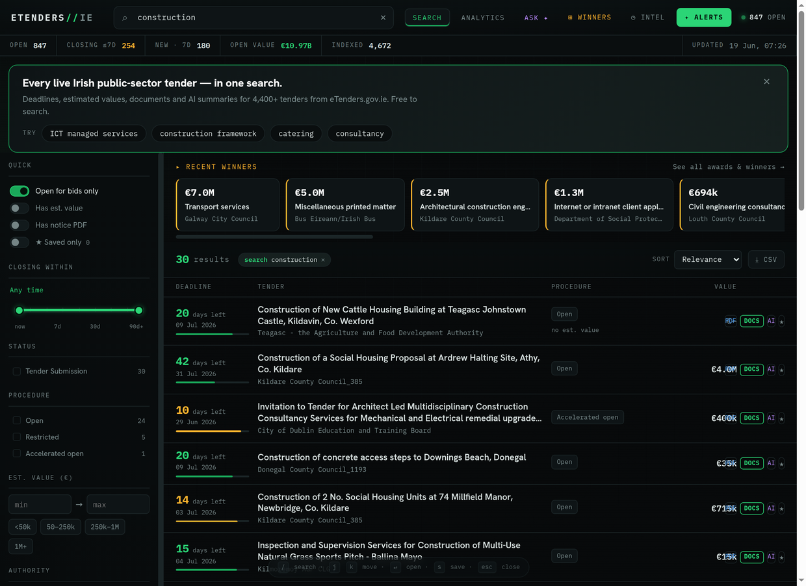
Task: Open DOCS for 74 Millfield Manor tender
Action: (751, 508)
